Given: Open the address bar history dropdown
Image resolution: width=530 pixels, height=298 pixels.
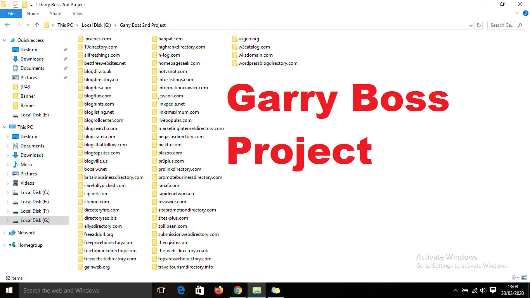Looking at the screenshot, I should pyautogui.click(x=471, y=25).
